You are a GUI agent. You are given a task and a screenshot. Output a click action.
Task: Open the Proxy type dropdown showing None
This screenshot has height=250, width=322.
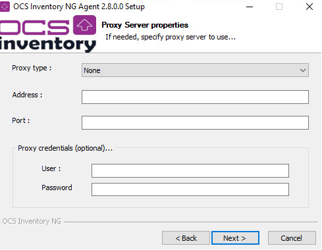(x=195, y=70)
